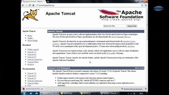
Task: Open Tomcat Native under Documentation
Action: (33, 83)
